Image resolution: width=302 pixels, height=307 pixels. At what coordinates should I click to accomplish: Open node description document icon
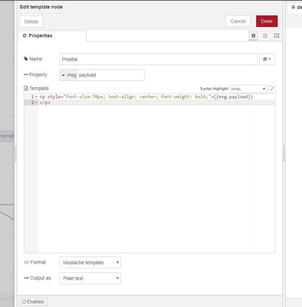click(x=265, y=36)
